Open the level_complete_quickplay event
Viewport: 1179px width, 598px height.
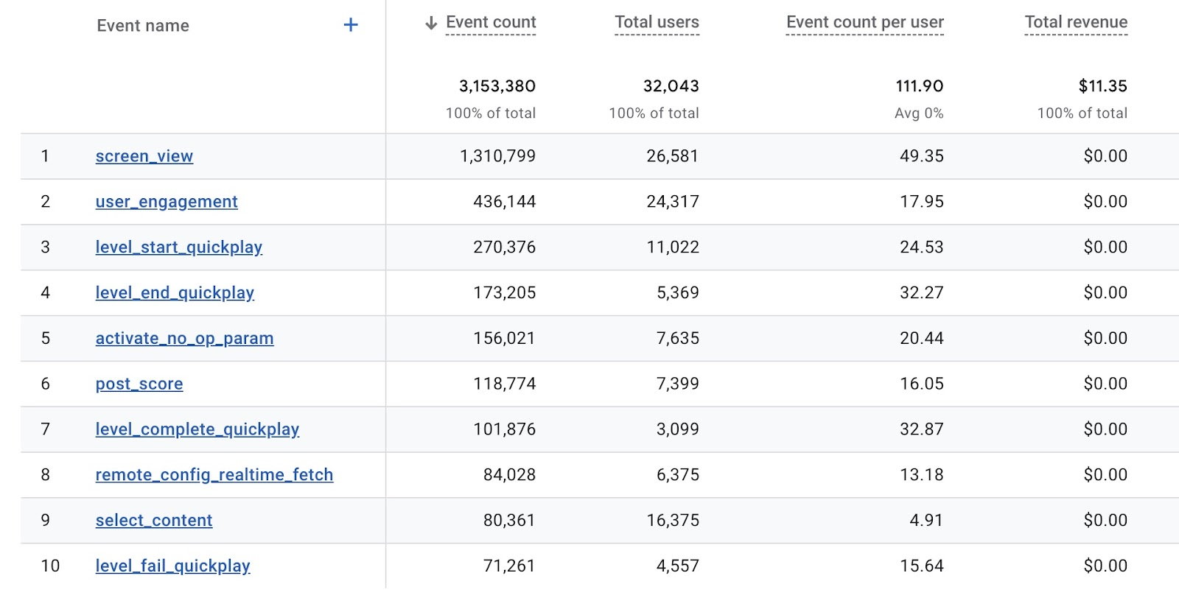click(197, 429)
